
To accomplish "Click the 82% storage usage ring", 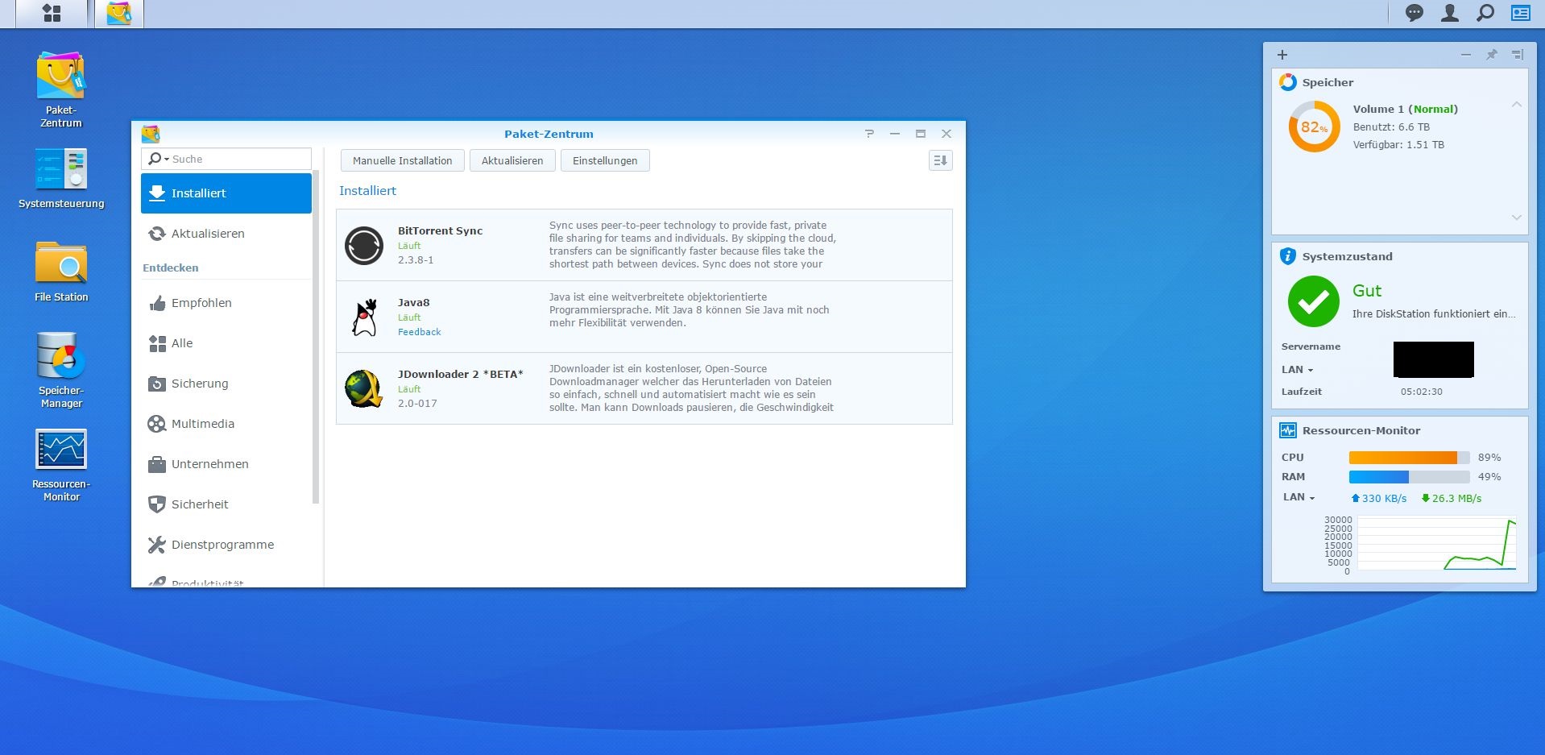I will pyautogui.click(x=1314, y=127).
